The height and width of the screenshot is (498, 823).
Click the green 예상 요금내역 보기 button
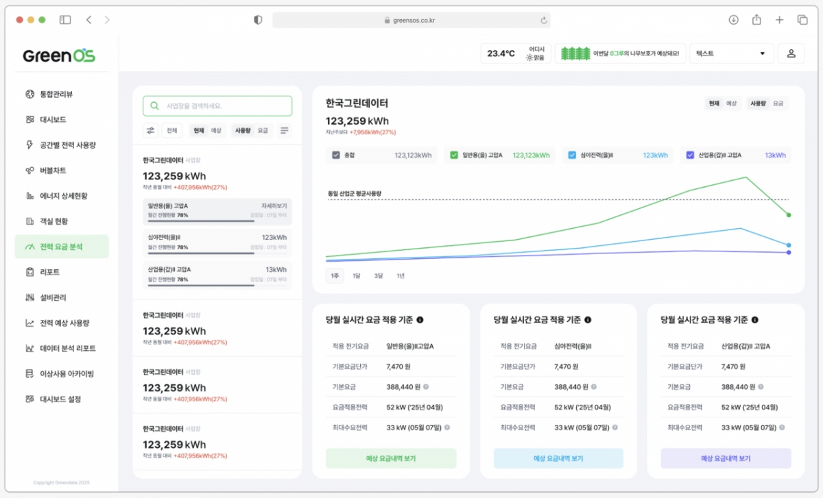(392, 458)
